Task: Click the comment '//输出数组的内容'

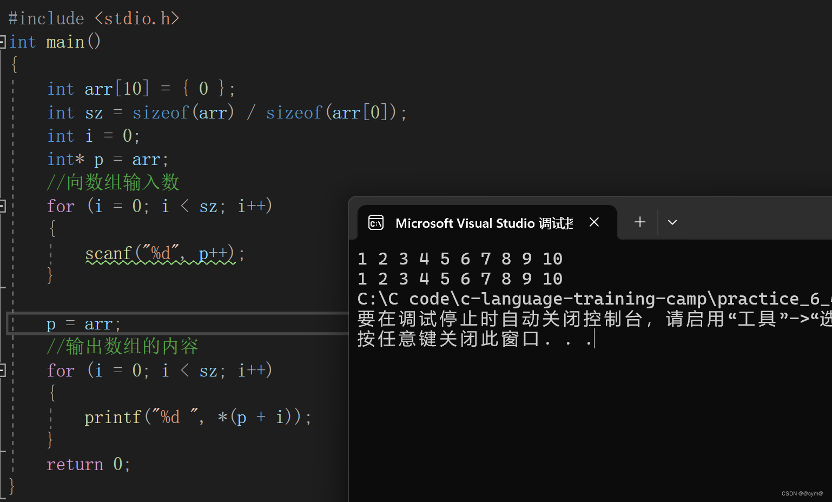Action: tap(123, 347)
